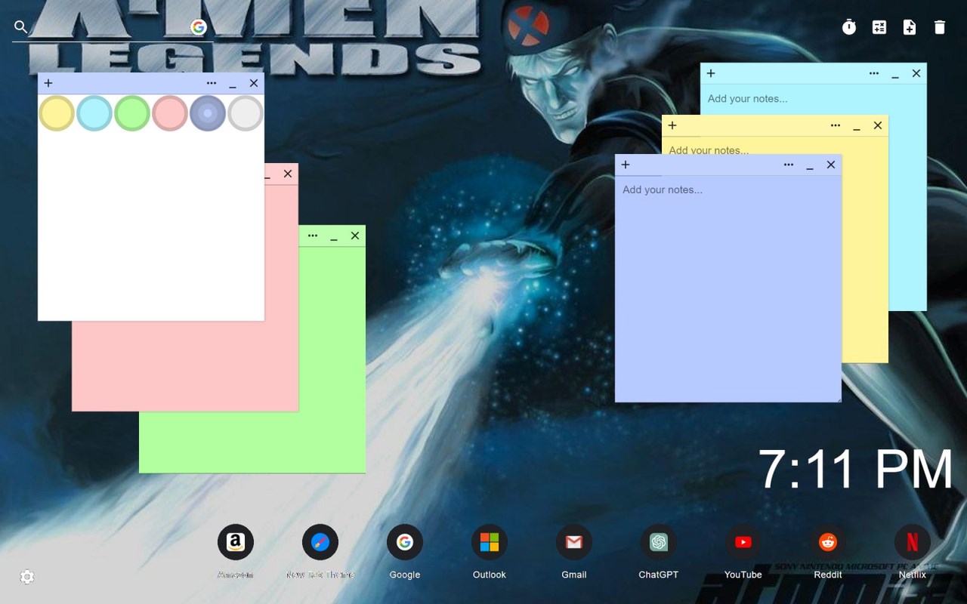Open the calculator icon in the top bar
Viewport: 967px width, 604px height.
point(879,27)
